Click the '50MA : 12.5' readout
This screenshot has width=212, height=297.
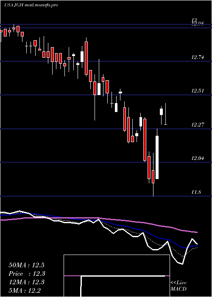[26, 265]
